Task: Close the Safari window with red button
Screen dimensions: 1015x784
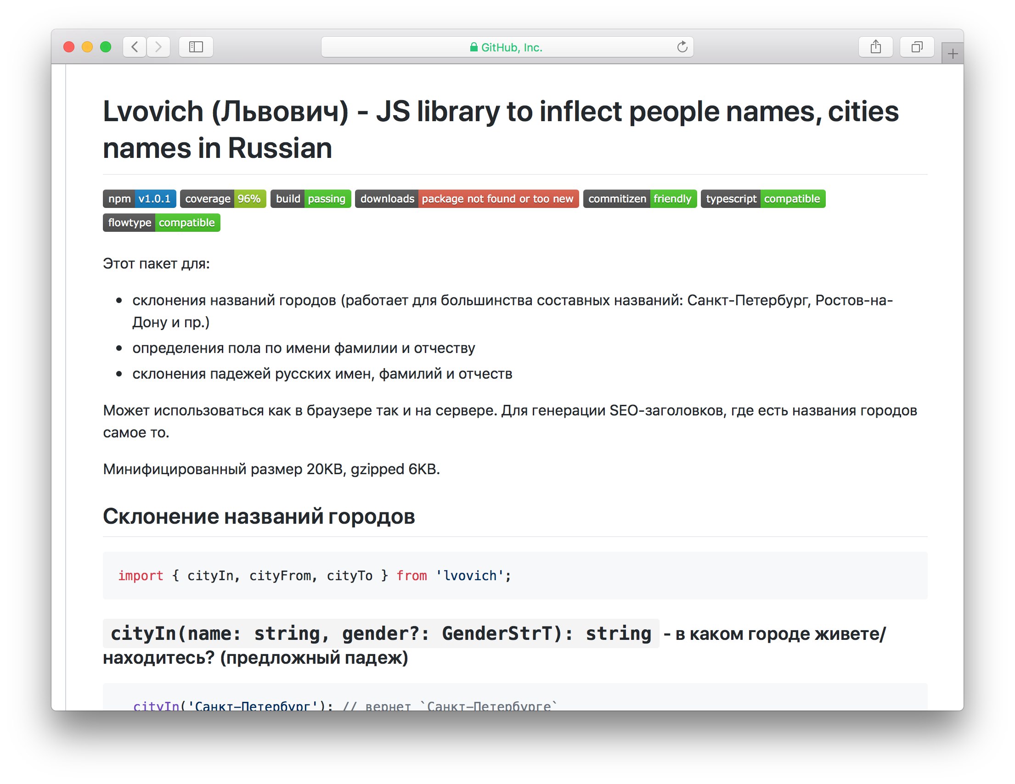Action: (x=69, y=47)
